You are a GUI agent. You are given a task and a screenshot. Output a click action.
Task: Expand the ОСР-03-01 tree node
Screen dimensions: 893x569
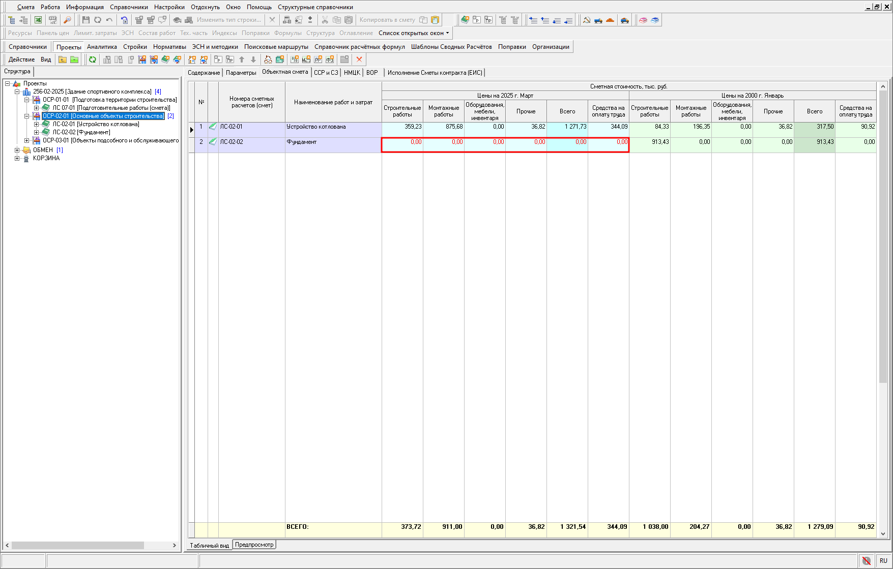tap(27, 140)
